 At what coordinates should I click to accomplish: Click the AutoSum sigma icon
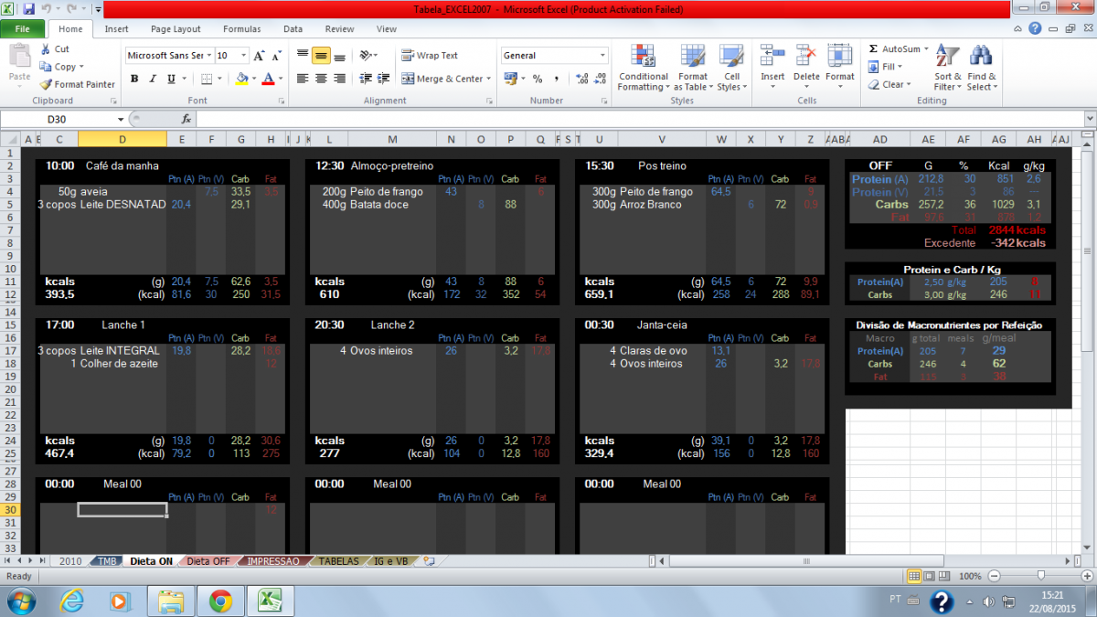[873, 48]
